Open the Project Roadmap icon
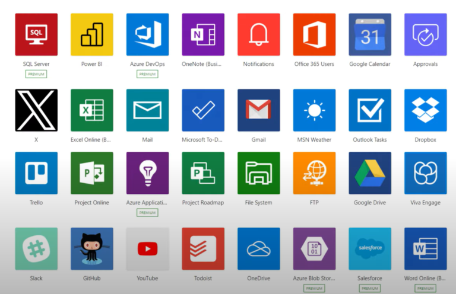 tap(203, 173)
